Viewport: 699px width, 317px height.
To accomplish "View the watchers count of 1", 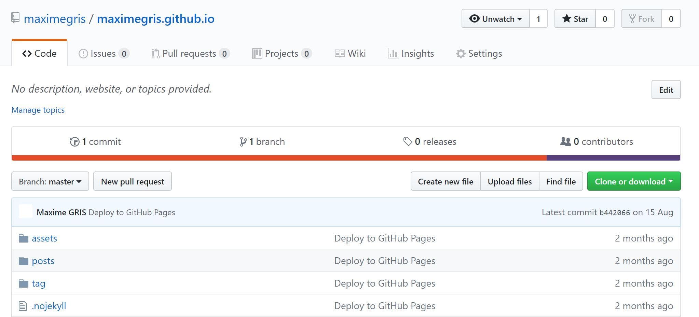I will tap(538, 18).
